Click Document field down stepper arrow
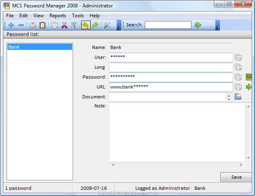 [229, 99]
